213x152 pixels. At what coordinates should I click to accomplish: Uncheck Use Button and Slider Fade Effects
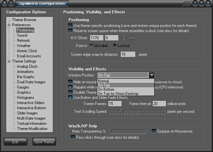[x=70, y=97]
